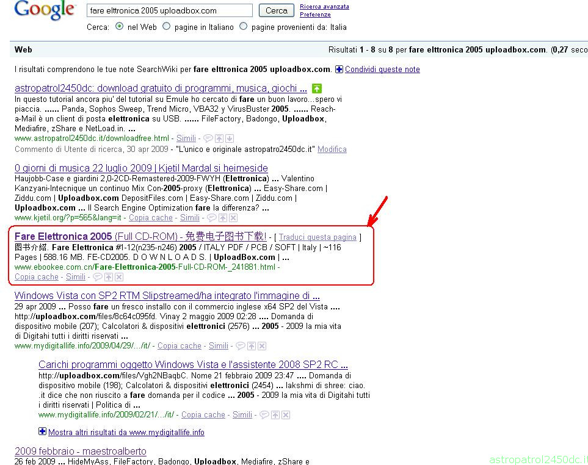Select the 'pagine in Italiano' radio button
Viewport: 588px width, 465px height.
[x=167, y=26]
